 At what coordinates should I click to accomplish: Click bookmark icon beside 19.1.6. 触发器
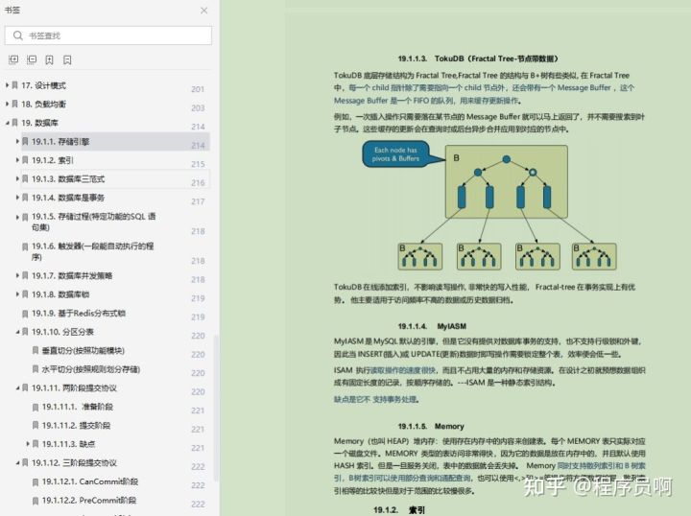[25, 246]
